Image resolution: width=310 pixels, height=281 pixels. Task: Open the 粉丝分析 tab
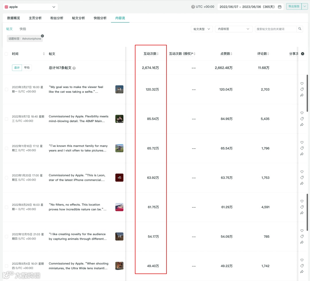click(x=57, y=18)
